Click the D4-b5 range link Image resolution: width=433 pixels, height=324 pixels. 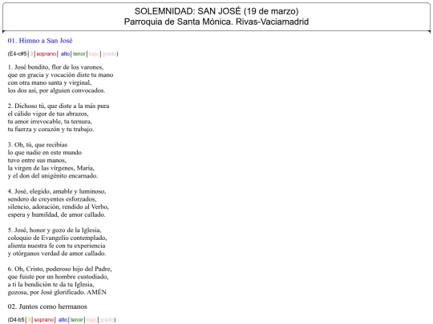coord(17,320)
